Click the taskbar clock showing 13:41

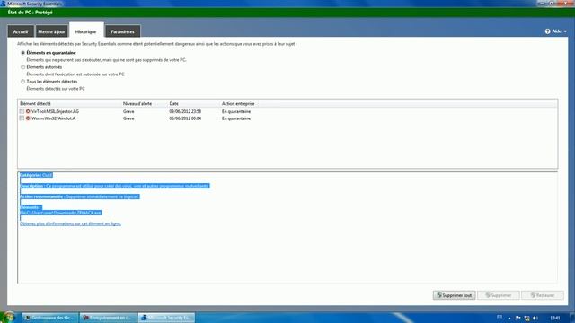(x=555, y=318)
